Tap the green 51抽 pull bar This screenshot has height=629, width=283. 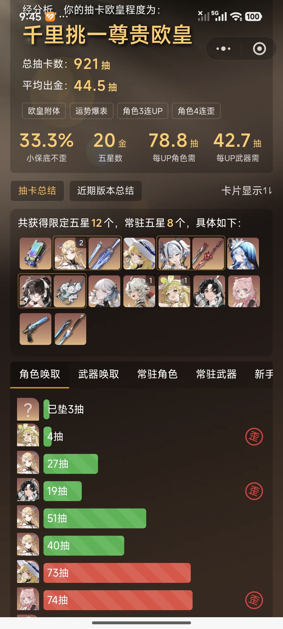[x=95, y=518]
